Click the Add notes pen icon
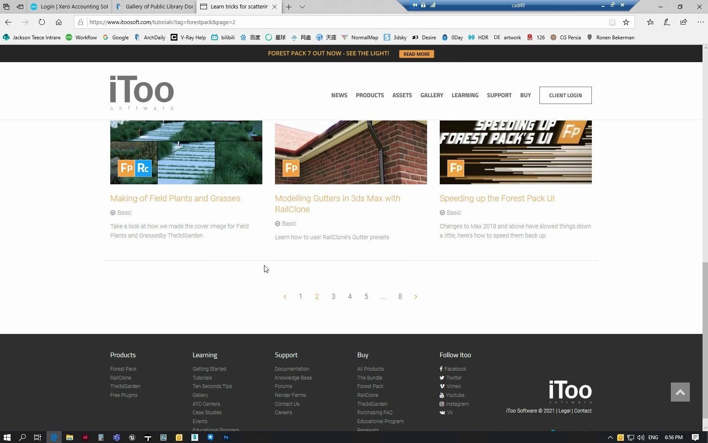 667,22
